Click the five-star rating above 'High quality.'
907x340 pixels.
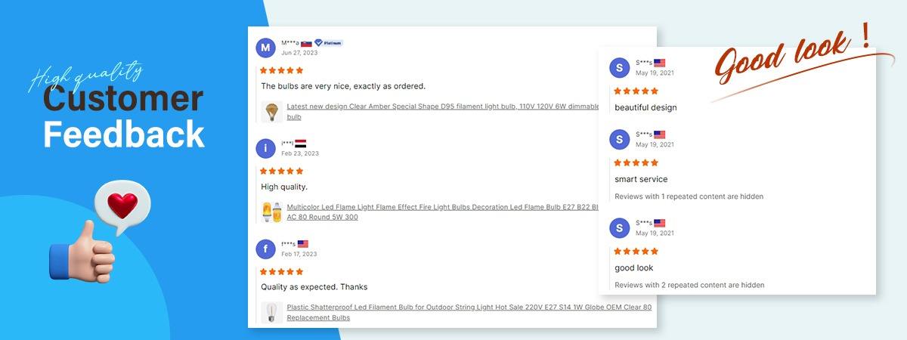(281, 171)
